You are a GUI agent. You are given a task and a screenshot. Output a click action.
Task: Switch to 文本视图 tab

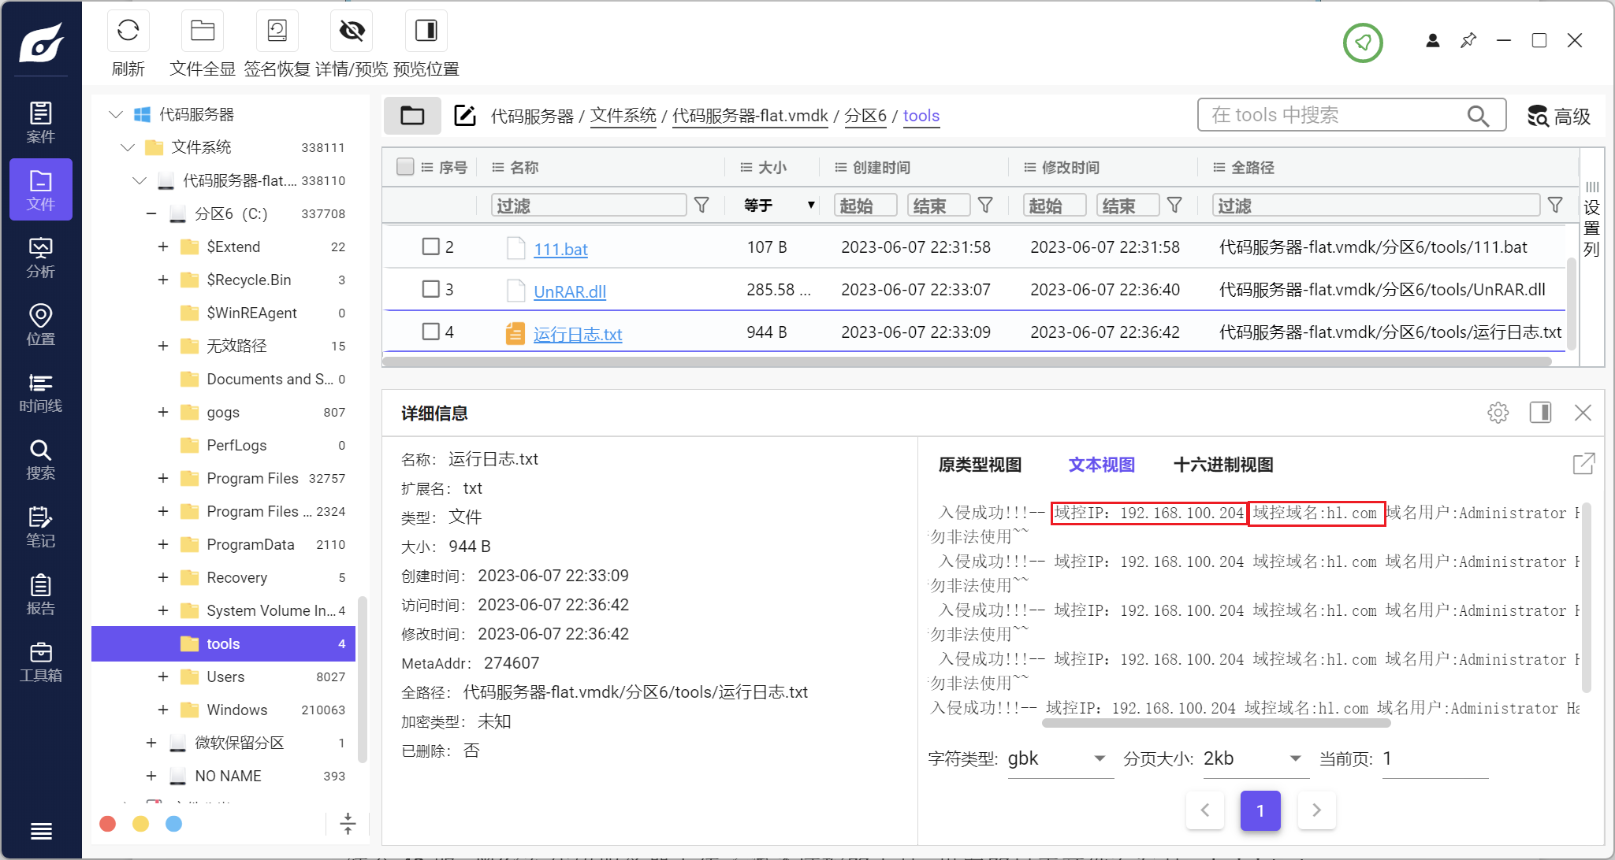tap(1101, 465)
